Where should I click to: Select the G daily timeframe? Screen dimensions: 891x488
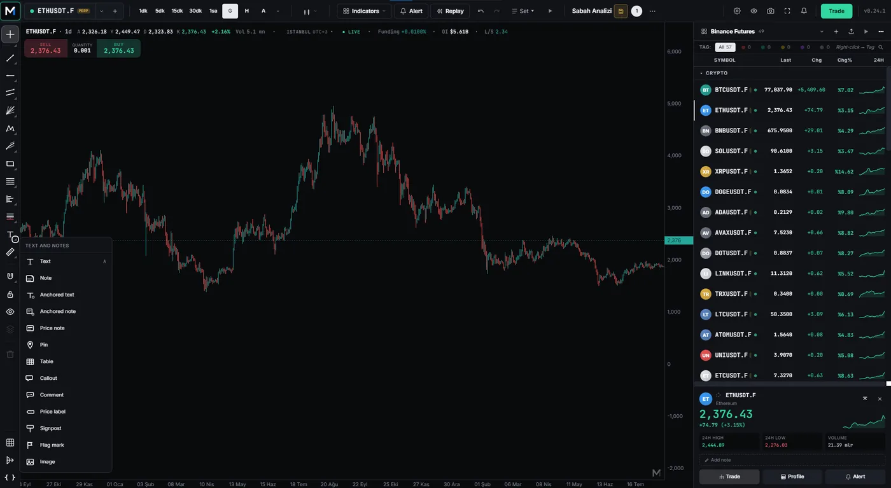point(230,11)
